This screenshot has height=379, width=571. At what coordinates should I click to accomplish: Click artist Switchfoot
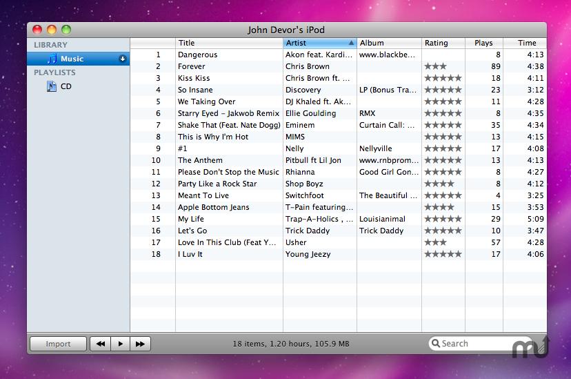coord(304,195)
